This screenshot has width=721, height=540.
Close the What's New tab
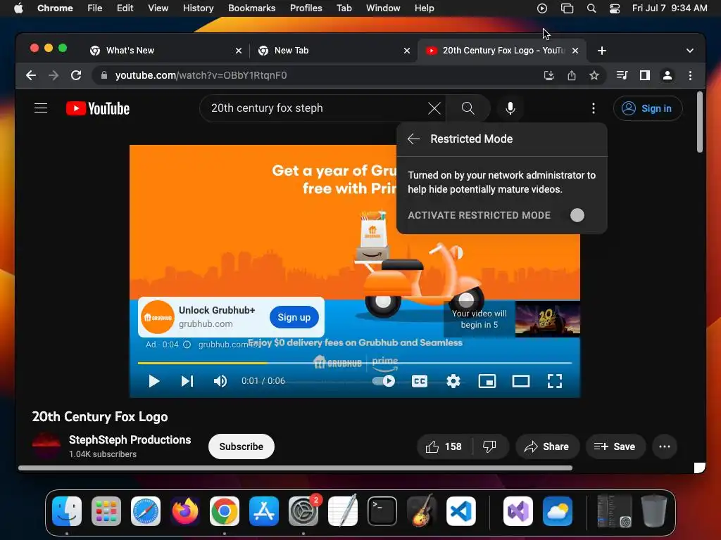point(239,51)
